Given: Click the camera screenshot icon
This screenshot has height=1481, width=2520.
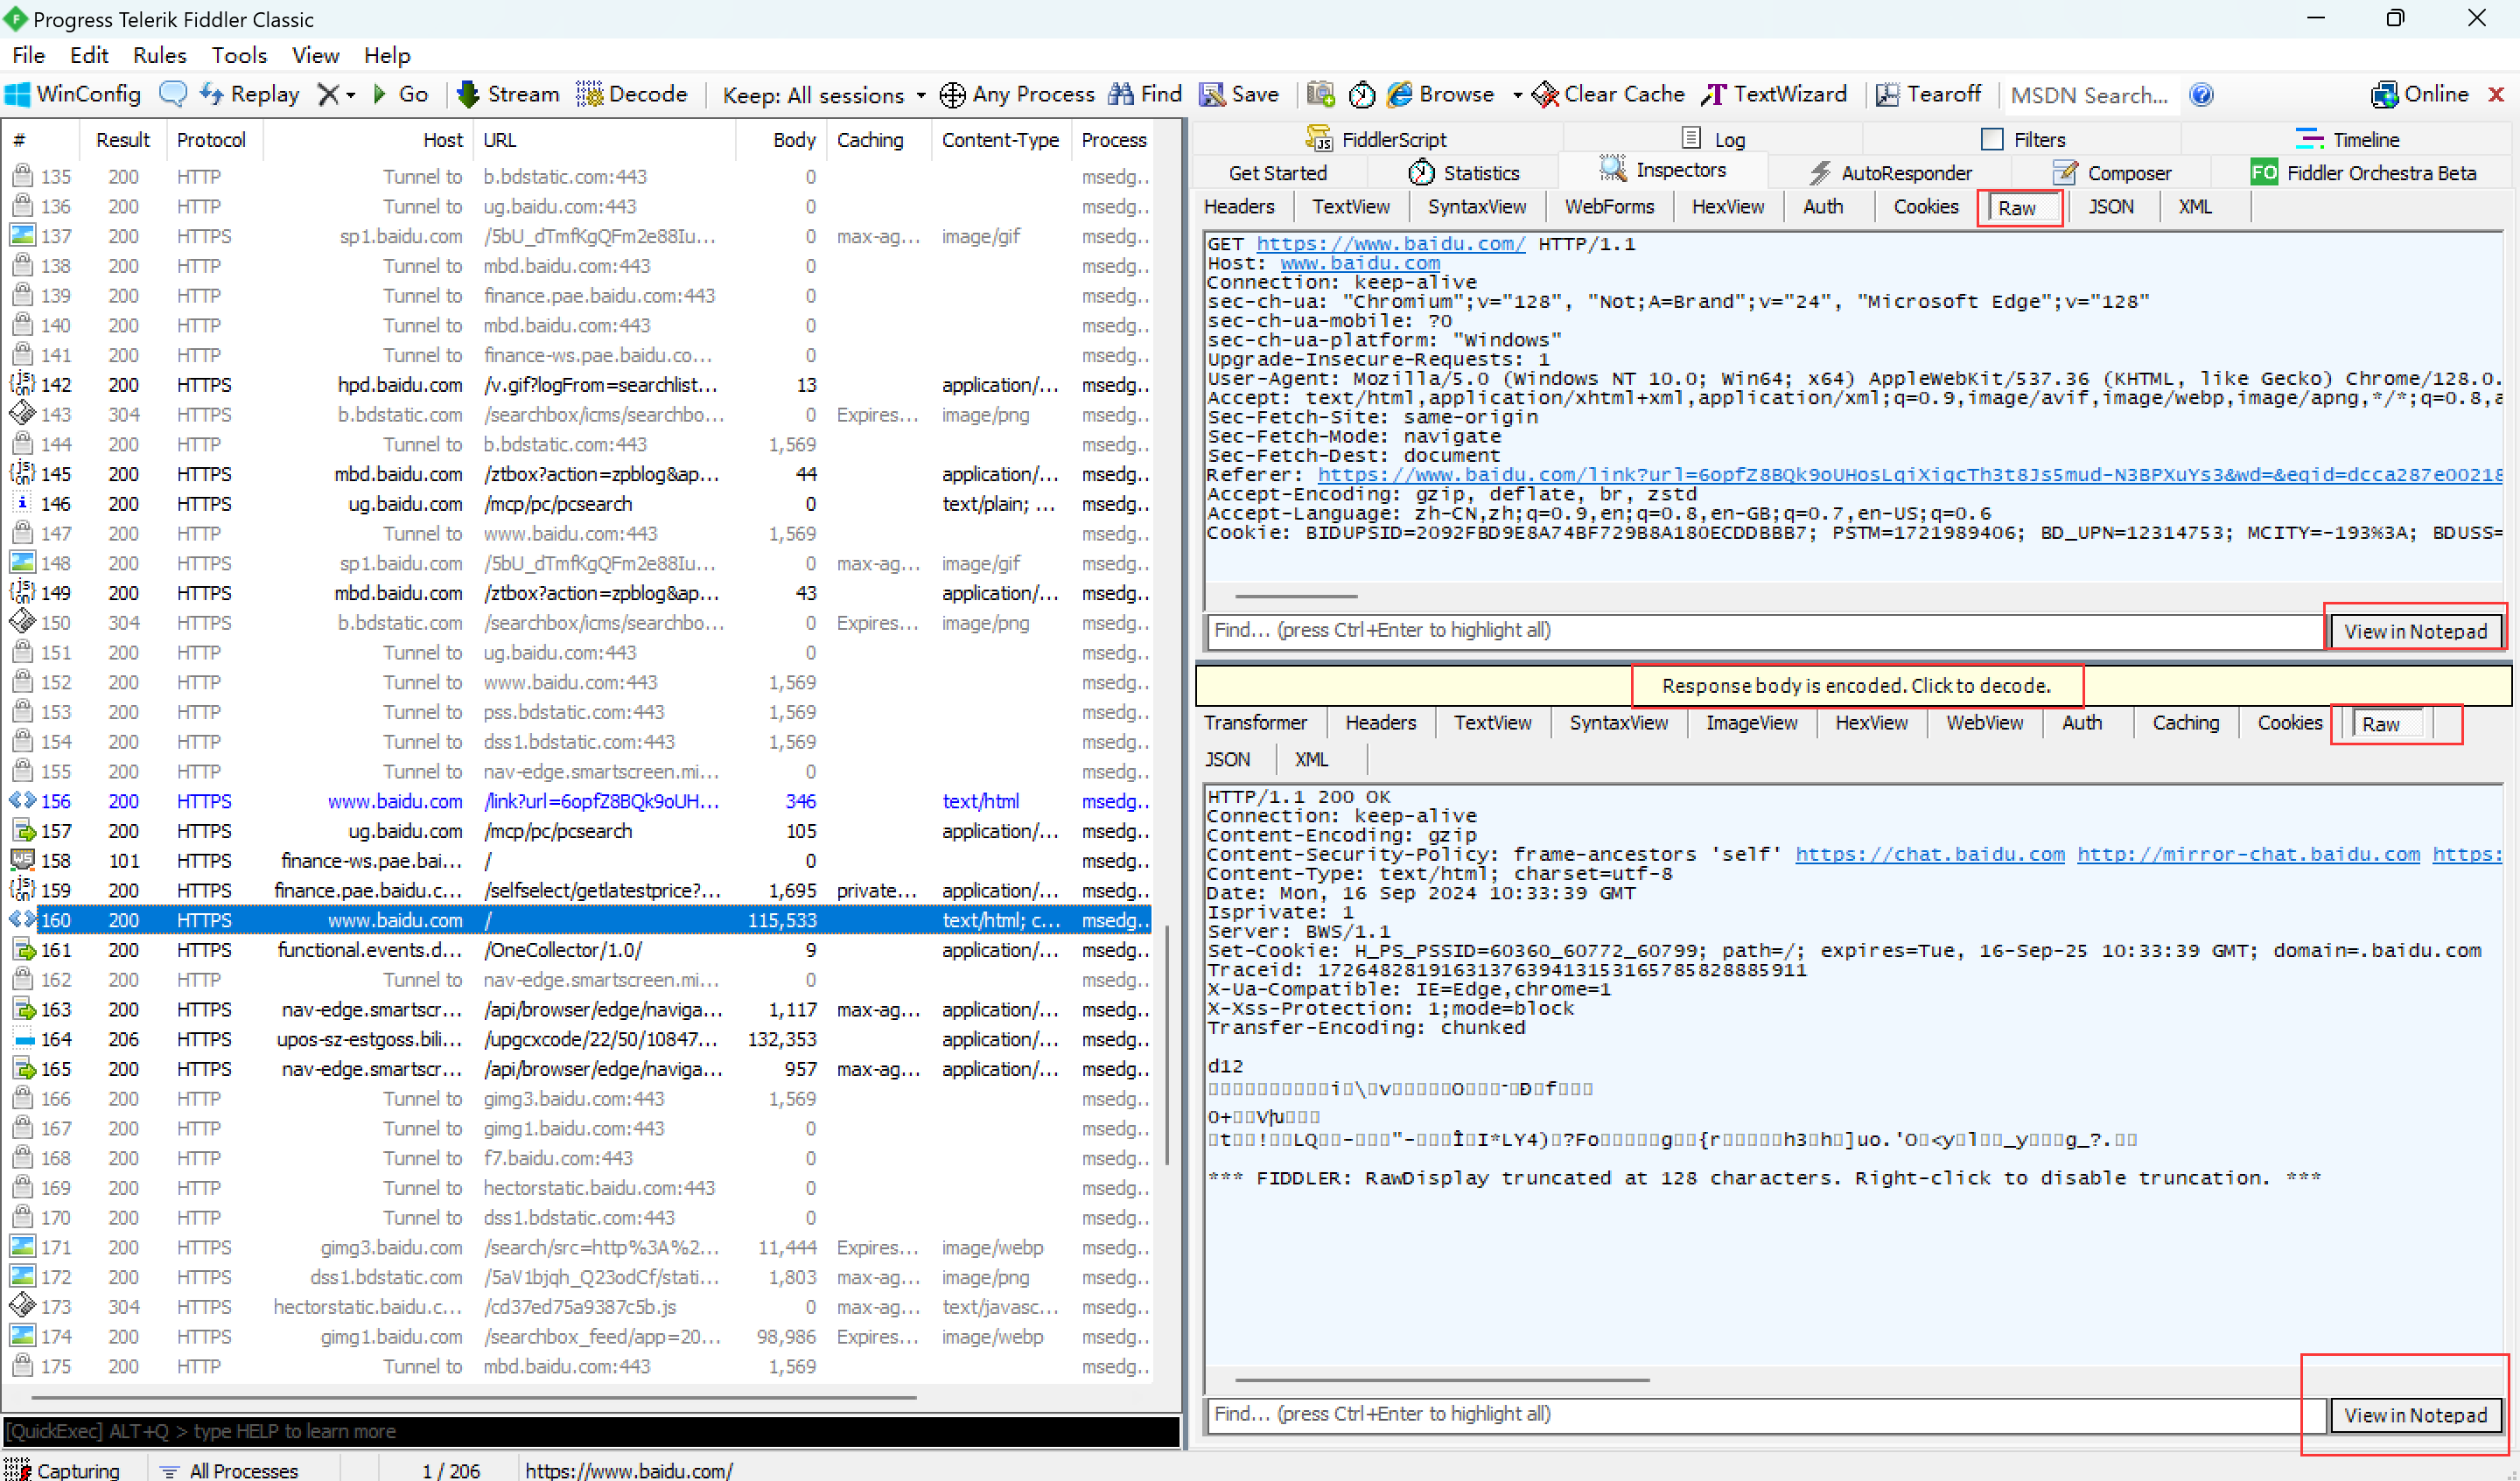Looking at the screenshot, I should 1321,94.
